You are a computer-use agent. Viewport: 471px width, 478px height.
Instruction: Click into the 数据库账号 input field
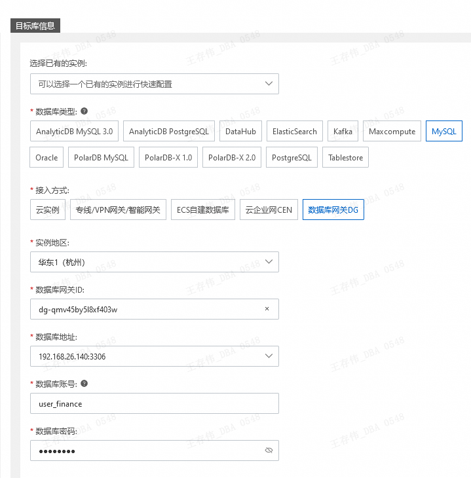[154, 403]
